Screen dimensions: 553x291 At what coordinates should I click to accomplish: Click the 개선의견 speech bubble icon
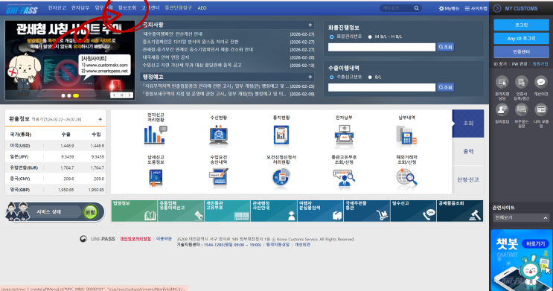[540, 82]
